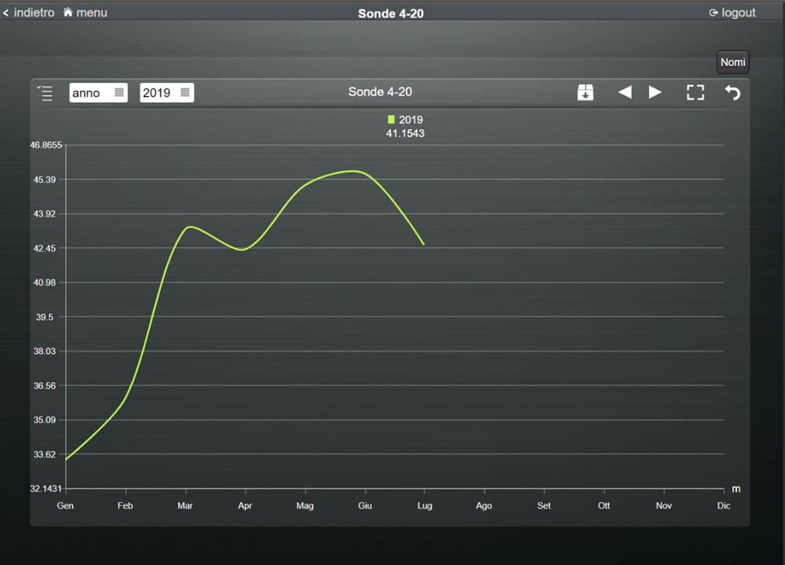This screenshot has height=565, width=785.
Task: Click the curve's starting point at Gen
Action: [x=66, y=459]
